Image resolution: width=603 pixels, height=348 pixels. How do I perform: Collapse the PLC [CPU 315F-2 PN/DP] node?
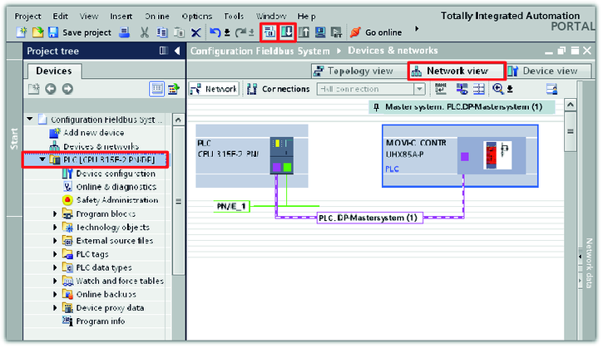point(43,159)
